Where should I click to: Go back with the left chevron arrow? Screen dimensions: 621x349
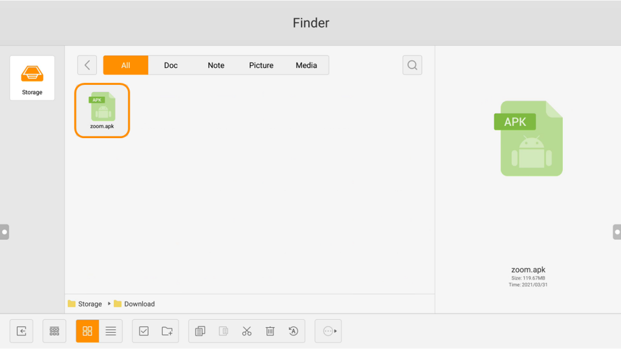87,65
